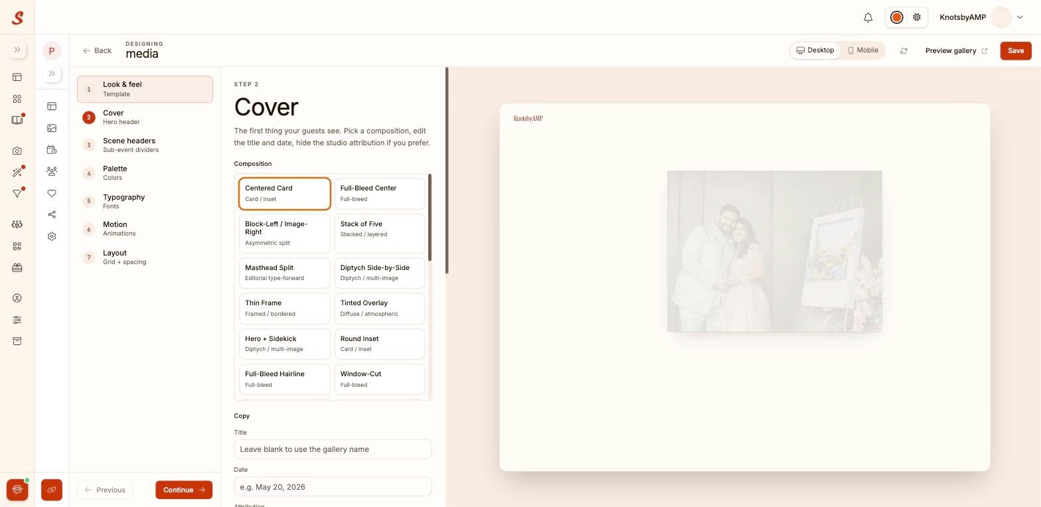The height and width of the screenshot is (507, 1041).
Task: Refresh the preview with the sync icon
Action: click(x=904, y=51)
